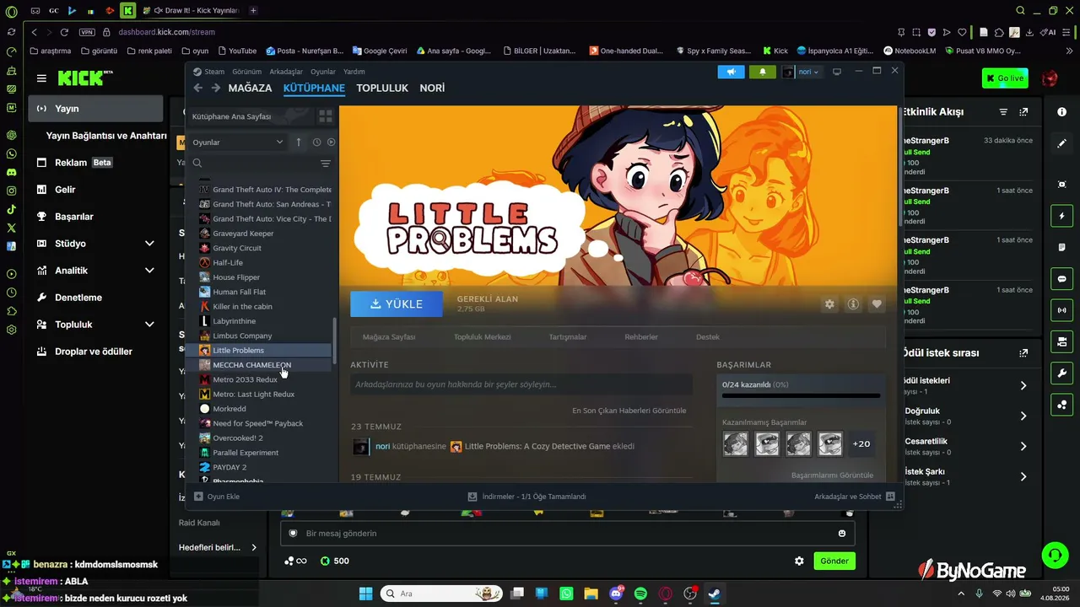Toggle the Kick wrench tools panel
1080x607 pixels.
coord(1061,373)
